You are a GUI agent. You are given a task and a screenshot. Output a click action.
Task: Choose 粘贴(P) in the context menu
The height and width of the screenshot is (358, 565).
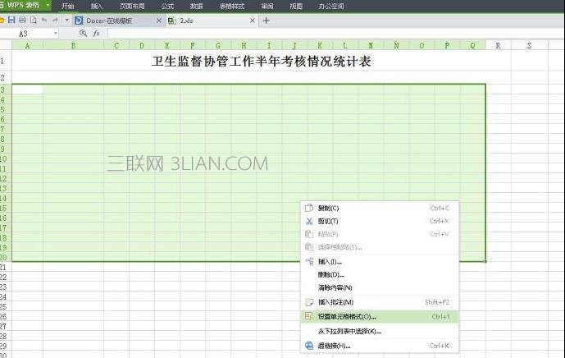380,234
